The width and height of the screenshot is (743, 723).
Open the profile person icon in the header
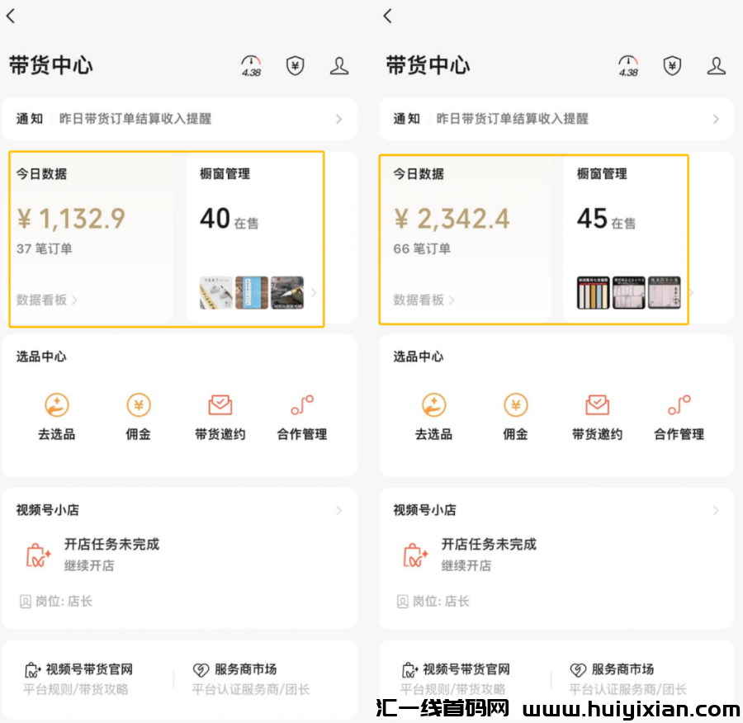coord(339,66)
